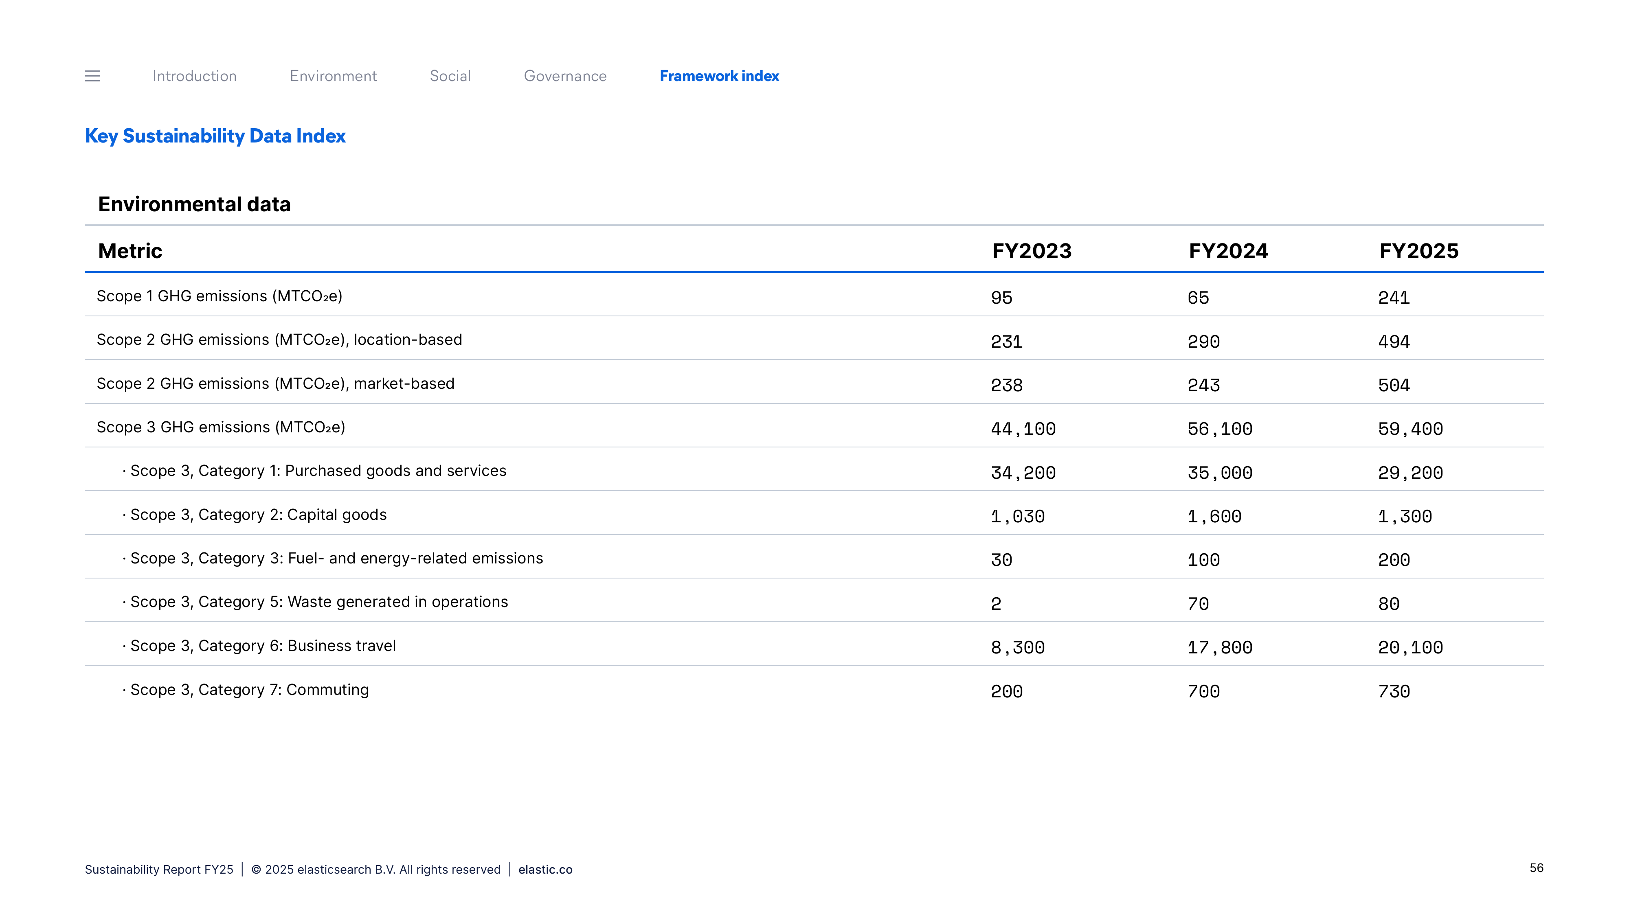Click the Purchased goods FY2024 value 35,000
Image resolution: width=1629 pixels, height=916 pixels.
pos(1220,473)
